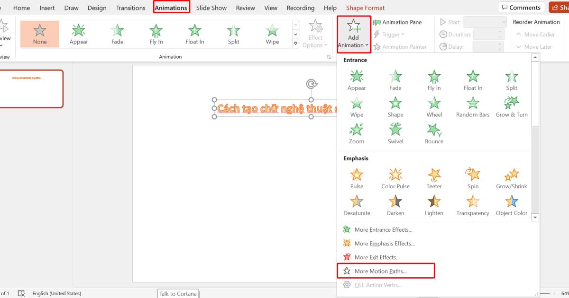Select the Grow & Turn entrance effect
This screenshot has height=298, width=569.
coord(512,105)
